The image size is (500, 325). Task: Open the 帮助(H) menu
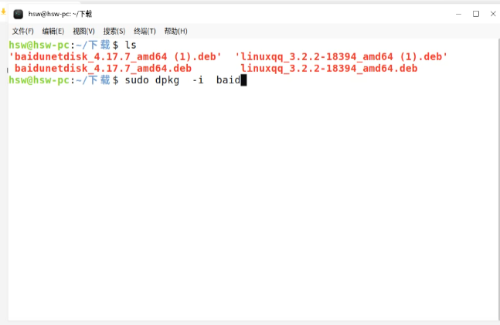175,31
